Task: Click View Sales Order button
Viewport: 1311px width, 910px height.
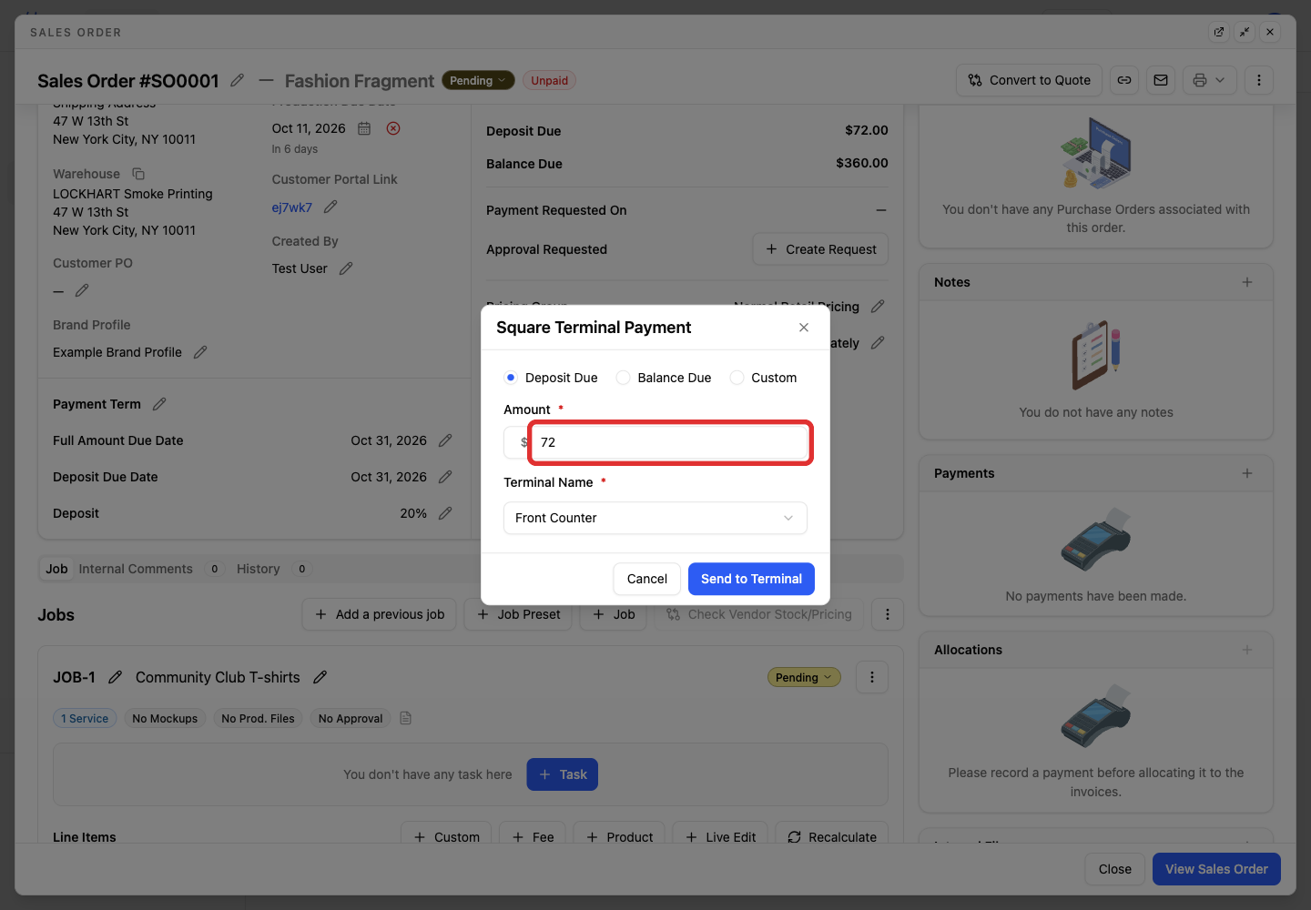Action: click(1216, 869)
